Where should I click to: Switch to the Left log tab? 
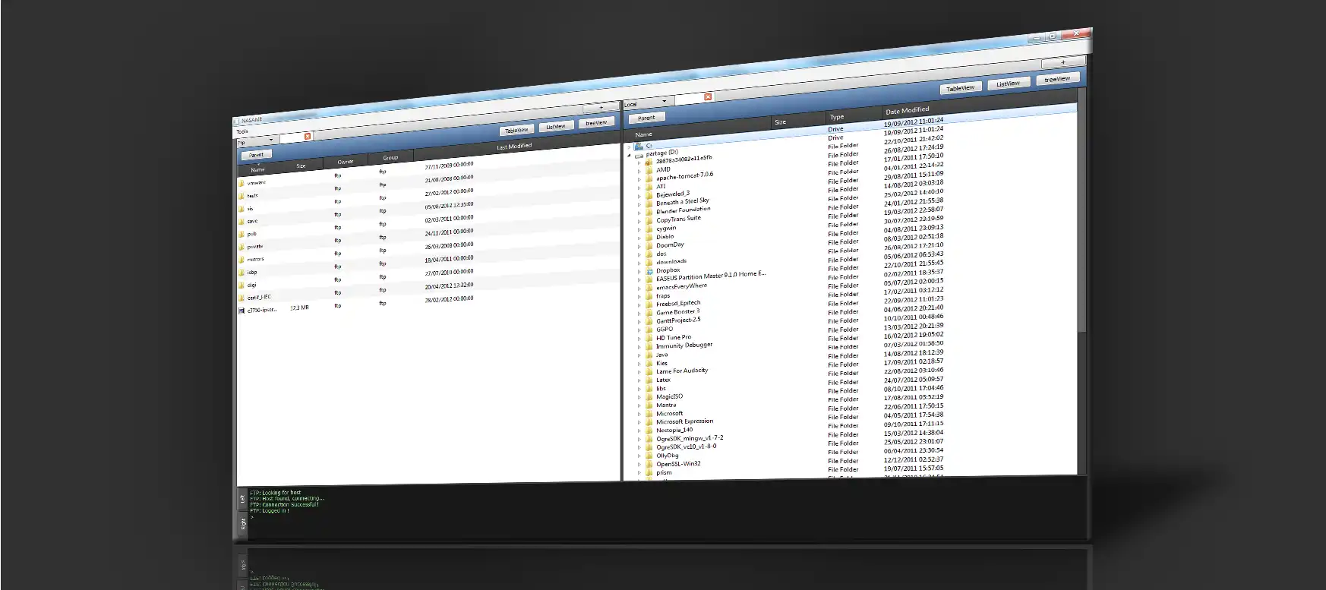click(x=243, y=499)
